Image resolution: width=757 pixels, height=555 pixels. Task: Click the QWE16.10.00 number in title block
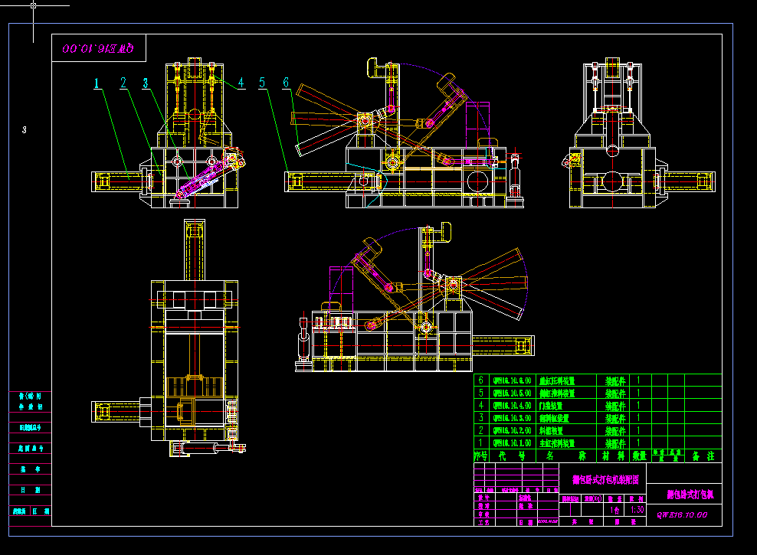tap(682, 515)
